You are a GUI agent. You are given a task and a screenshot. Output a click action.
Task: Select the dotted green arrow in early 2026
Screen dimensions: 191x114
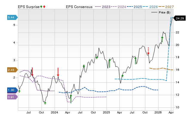click(x=162, y=39)
